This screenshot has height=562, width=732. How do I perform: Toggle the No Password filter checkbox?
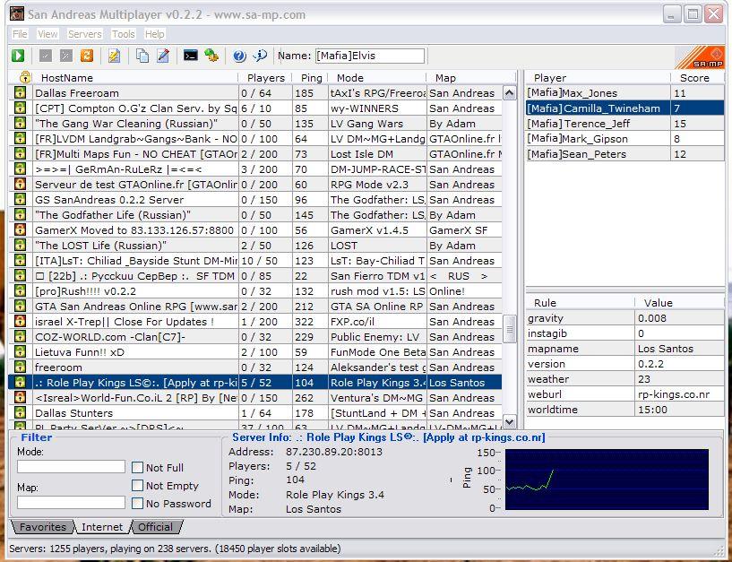click(137, 504)
